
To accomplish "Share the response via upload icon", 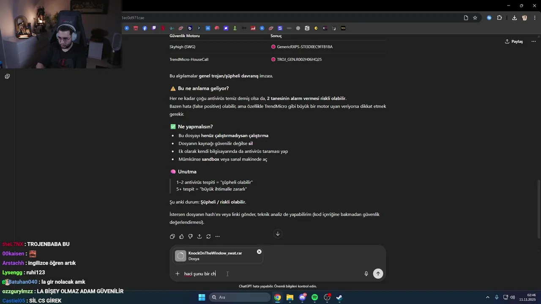I will point(199,236).
